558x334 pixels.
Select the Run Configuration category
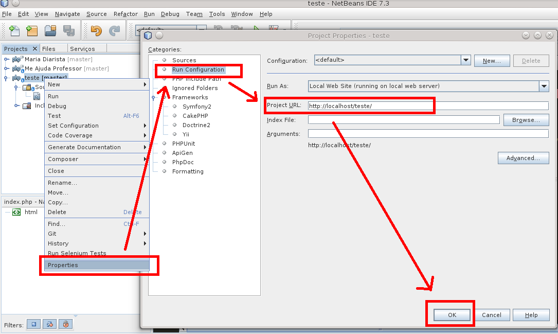tap(198, 69)
